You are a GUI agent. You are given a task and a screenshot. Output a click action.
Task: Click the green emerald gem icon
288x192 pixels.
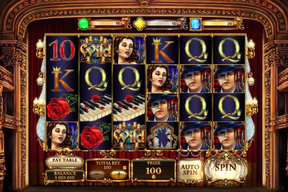tap(84, 24)
